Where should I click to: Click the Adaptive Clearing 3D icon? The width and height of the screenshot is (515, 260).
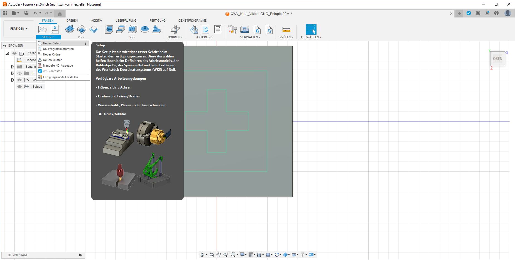109,29
